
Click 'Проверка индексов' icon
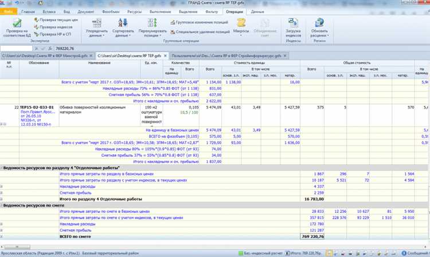tap(37, 26)
